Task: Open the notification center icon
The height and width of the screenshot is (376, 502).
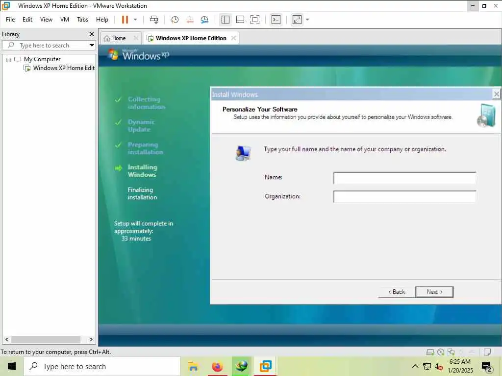Action: pyautogui.click(x=487, y=367)
